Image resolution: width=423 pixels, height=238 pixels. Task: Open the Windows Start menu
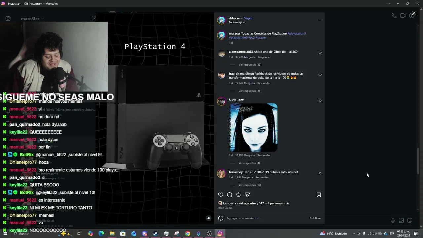[x=5, y=234]
